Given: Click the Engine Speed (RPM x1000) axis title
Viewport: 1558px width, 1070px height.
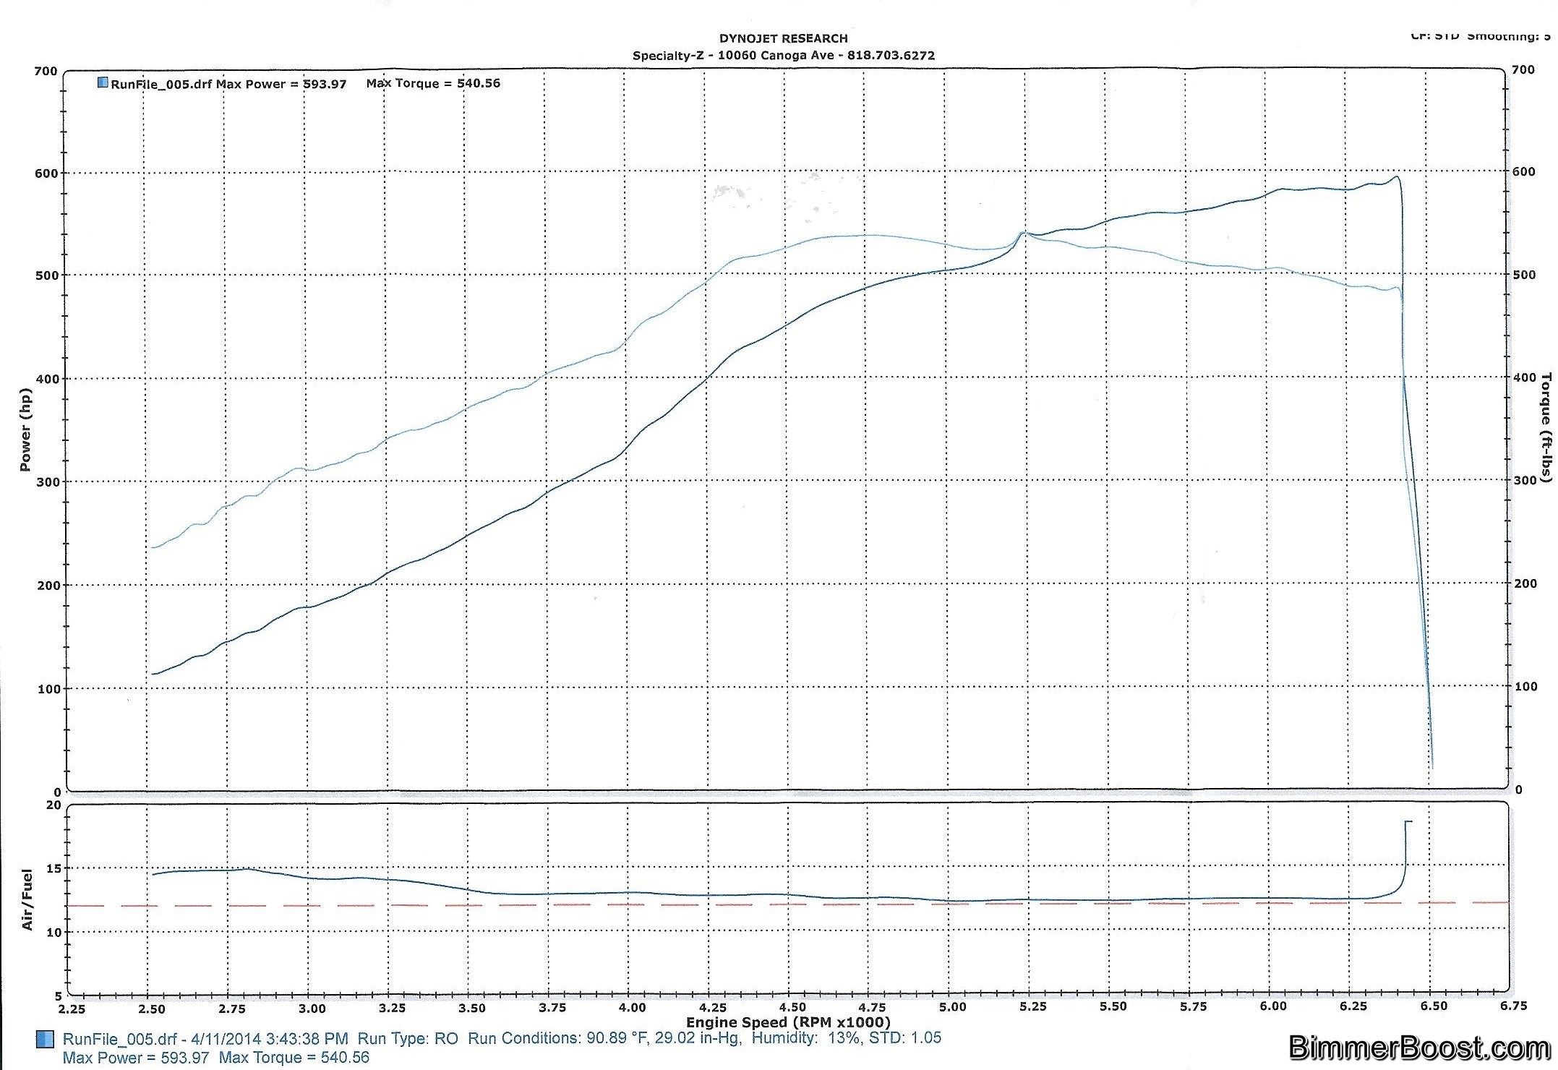Looking at the screenshot, I should click(x=788, y=1022).
